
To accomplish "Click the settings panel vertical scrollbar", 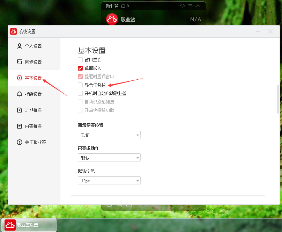I will point(278,99).
